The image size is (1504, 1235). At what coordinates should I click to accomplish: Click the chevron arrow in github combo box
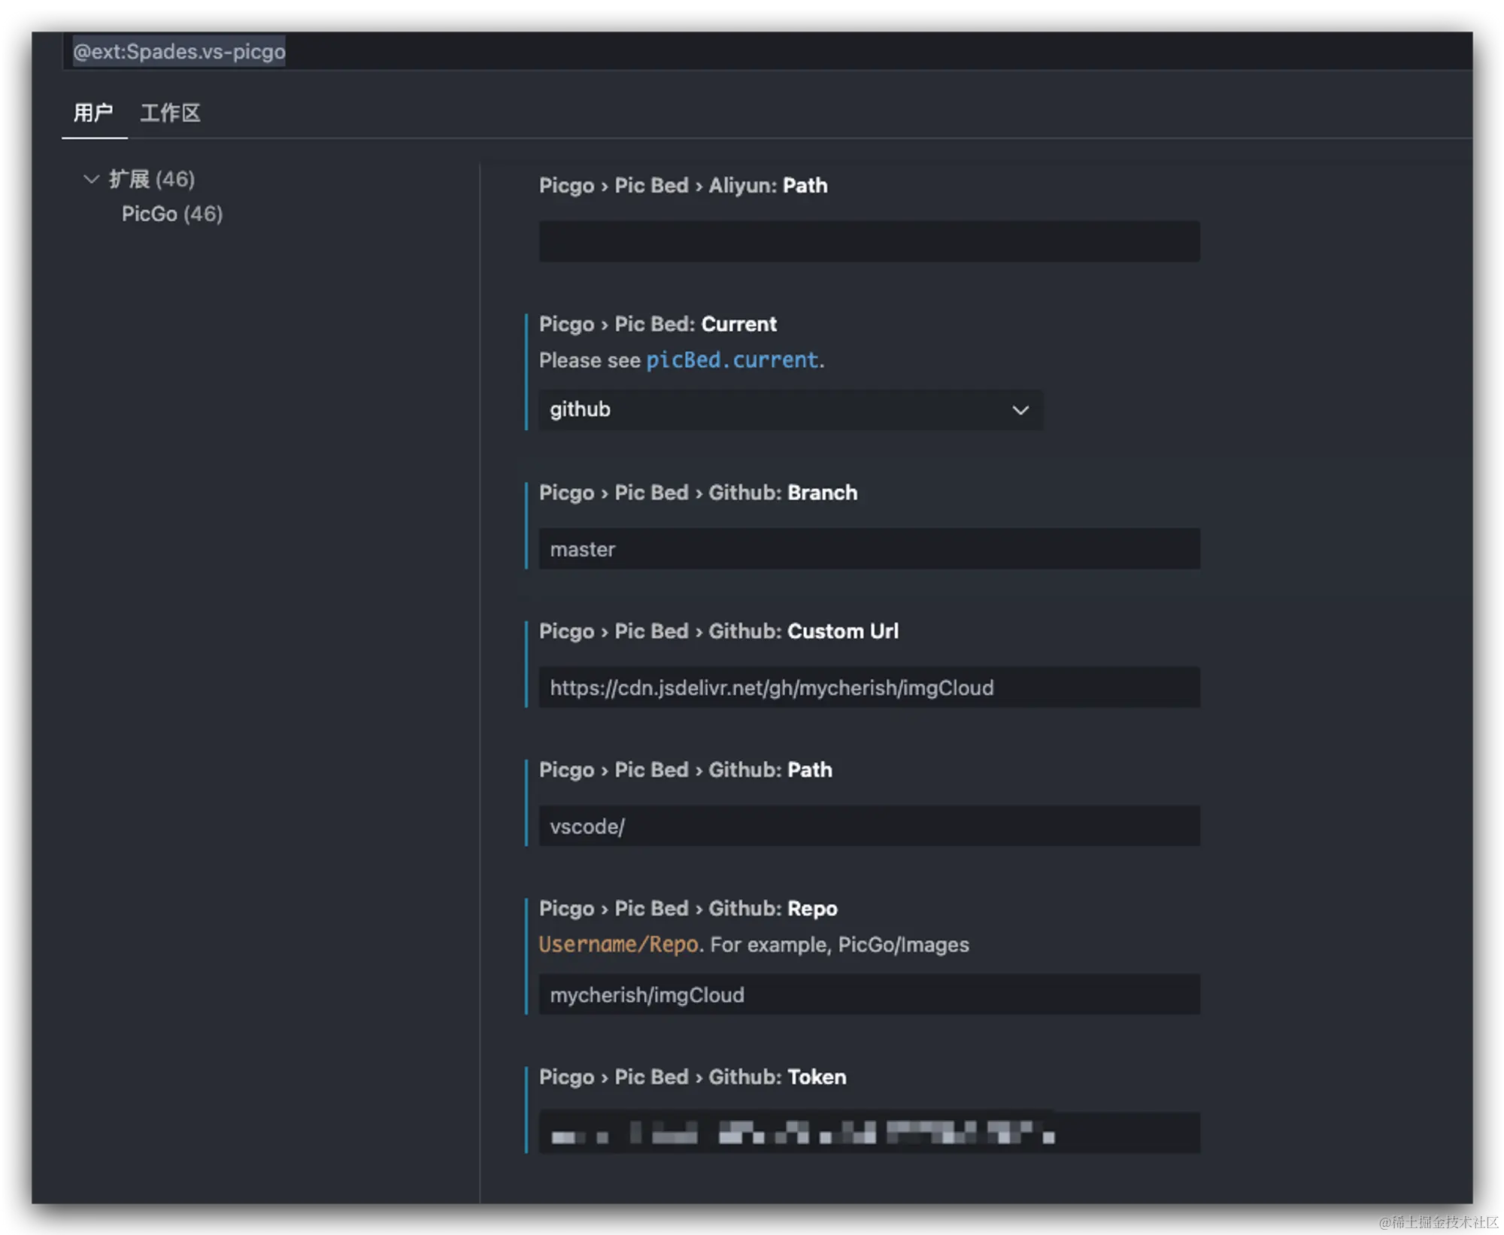coord(1020,410)
